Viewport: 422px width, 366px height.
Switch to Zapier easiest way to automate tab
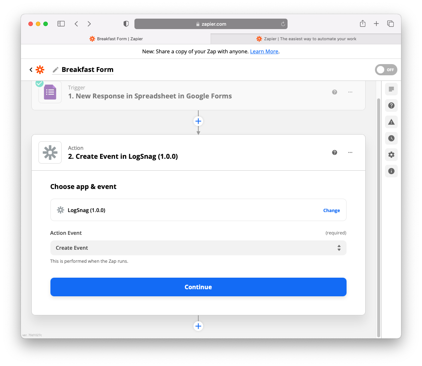[x=306, y=39]
